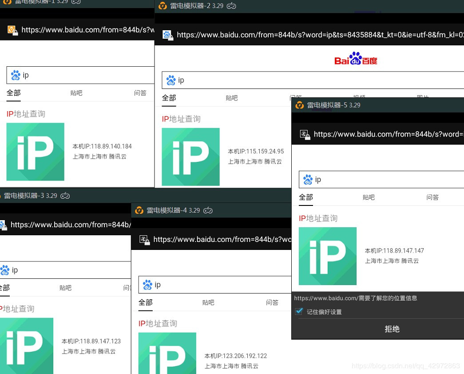Switch to the 贴吧 tab in 雷电模拟器-1
This screenshot has width=464, height=374.
(x=76, y=93)
